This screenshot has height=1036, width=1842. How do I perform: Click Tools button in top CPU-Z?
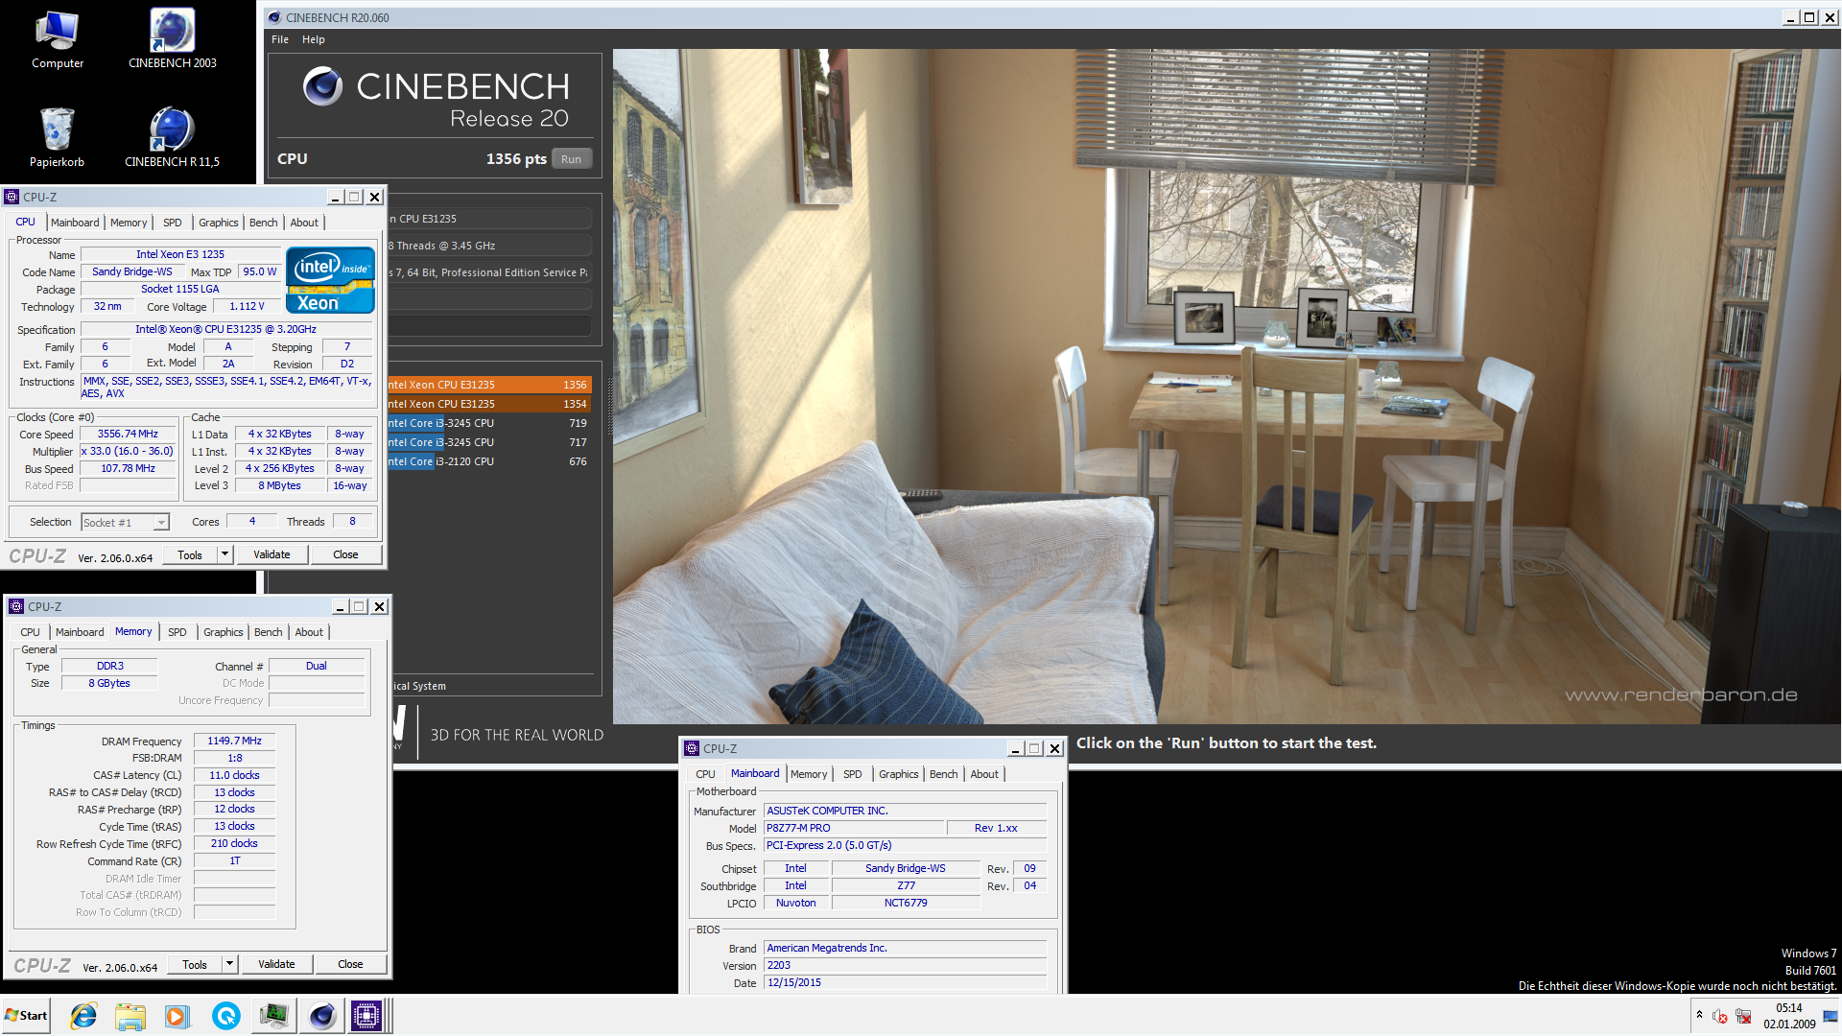[190, 554]
